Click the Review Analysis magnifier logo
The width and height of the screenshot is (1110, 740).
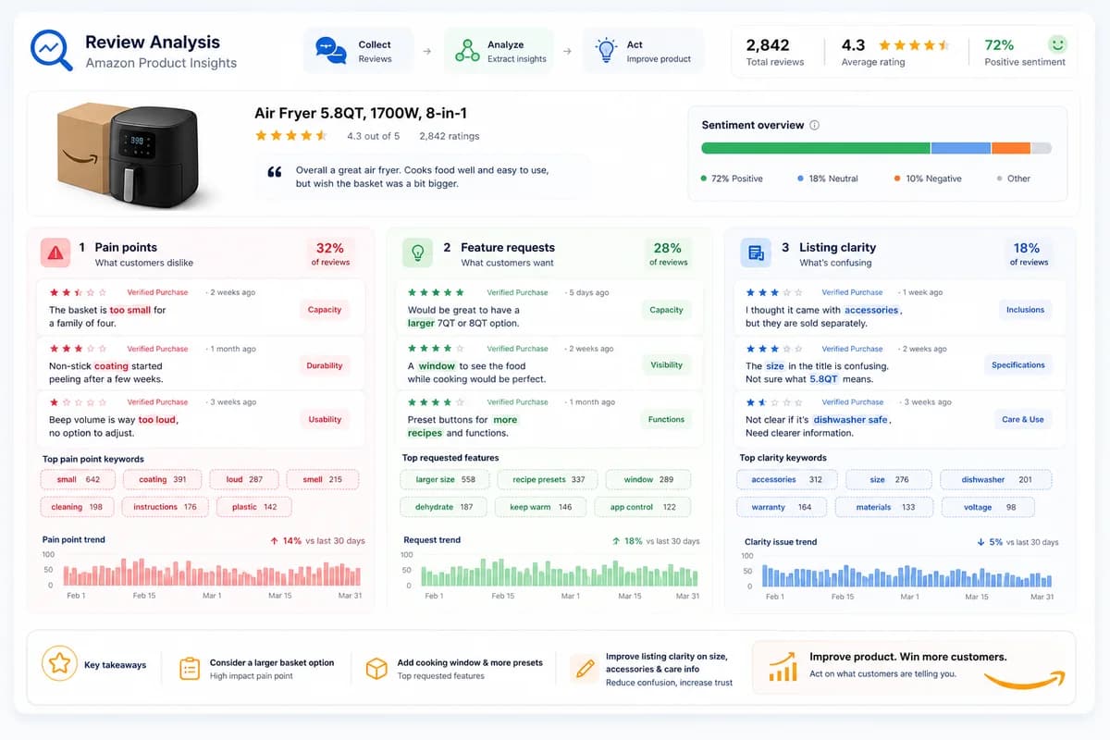pos(51,51)
